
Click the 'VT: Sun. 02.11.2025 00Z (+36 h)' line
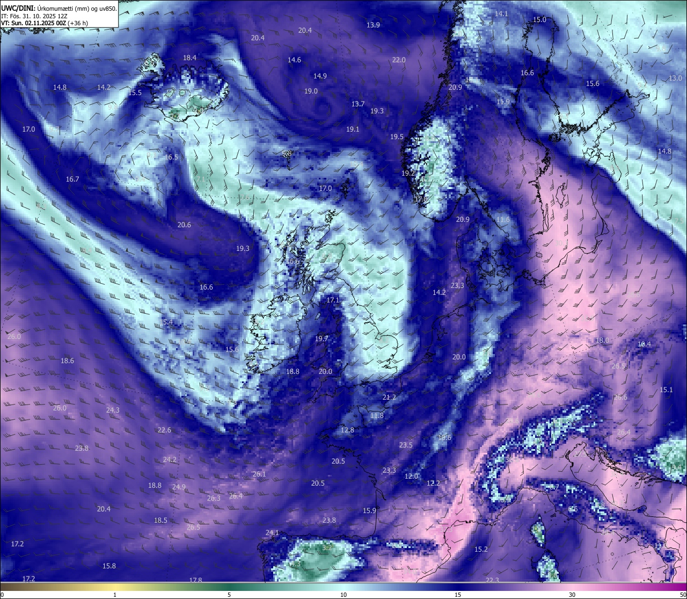[x=45, y=23]
